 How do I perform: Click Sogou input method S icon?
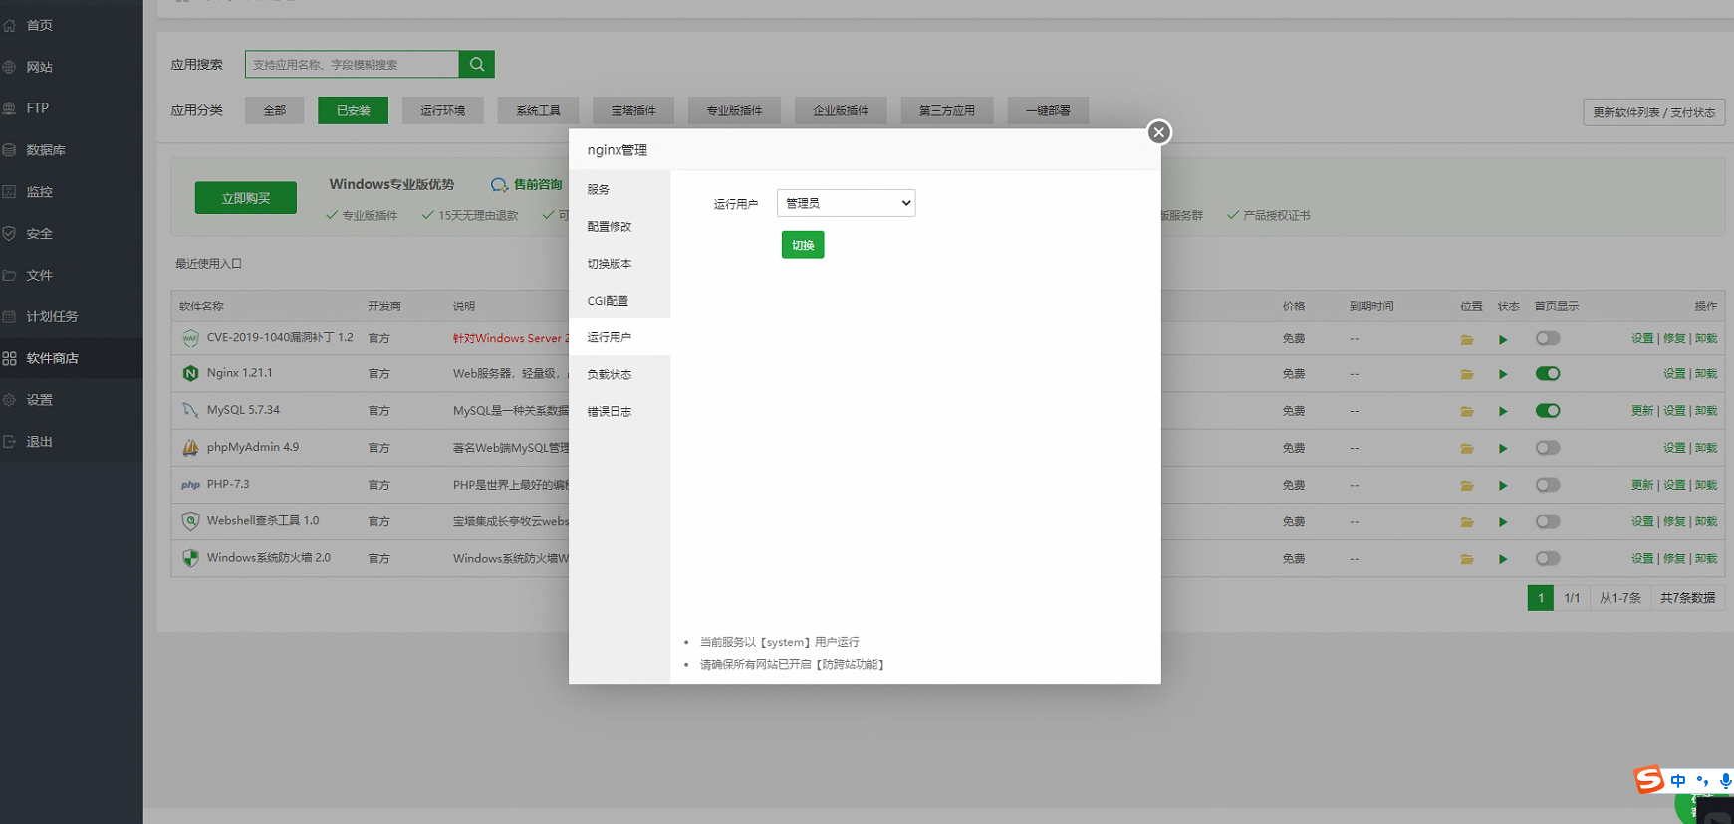pyautogui.click(x=1649, y=779)
